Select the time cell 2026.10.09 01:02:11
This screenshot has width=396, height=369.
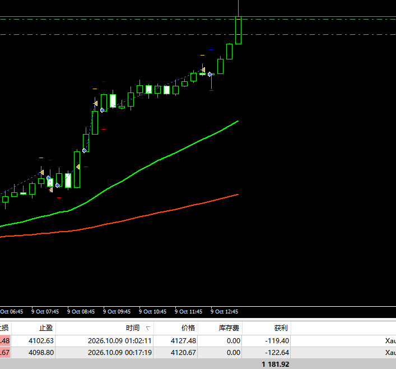pyautogui.click(x=120, y=340)
